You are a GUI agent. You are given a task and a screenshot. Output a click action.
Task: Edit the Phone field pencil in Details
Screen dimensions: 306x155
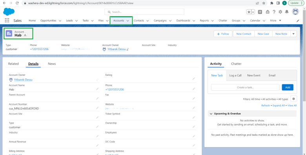click(x=193, y=89)
